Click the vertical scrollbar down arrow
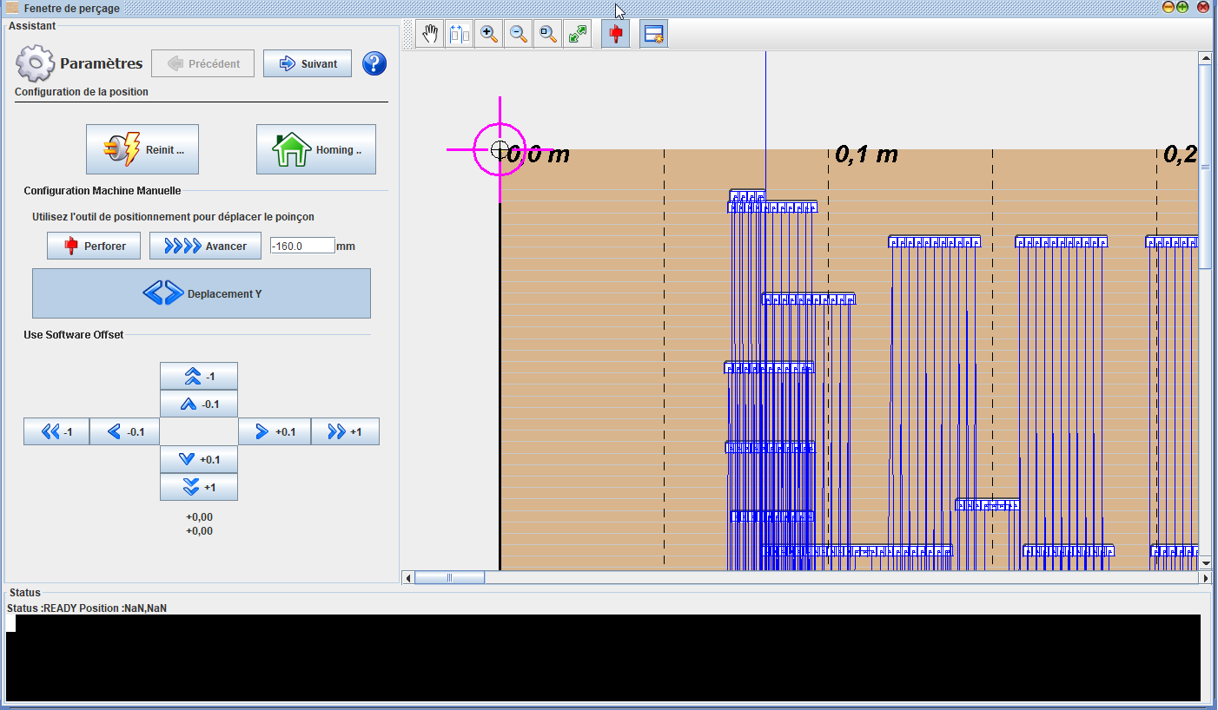Image resolution: width=1218 pixels, height=710 pixels. pos(1205,563)
